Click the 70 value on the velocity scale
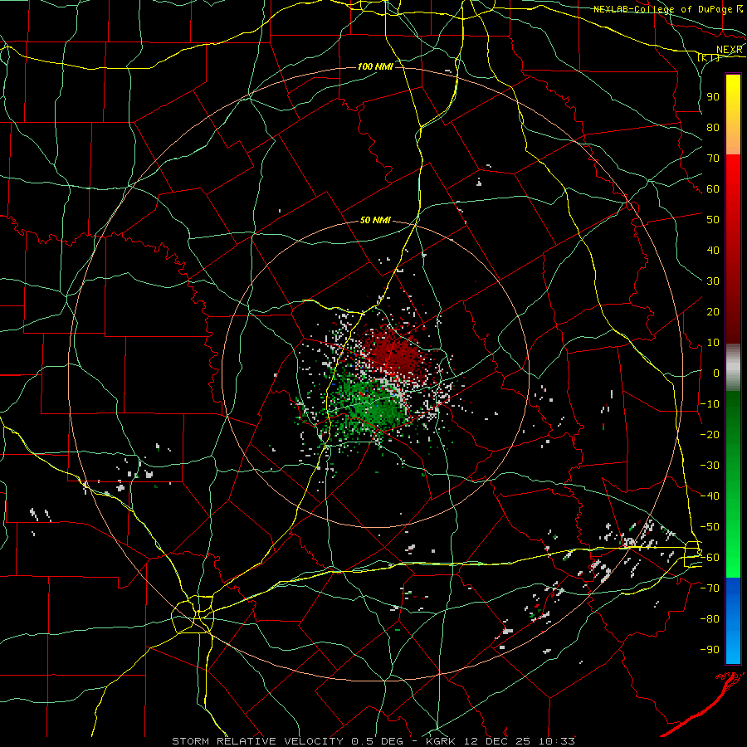The width and height of the screenshot is (747, 747). 713,159
